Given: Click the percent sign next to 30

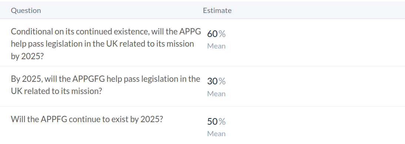Looking at the screenshot, I should pos(222,81).
